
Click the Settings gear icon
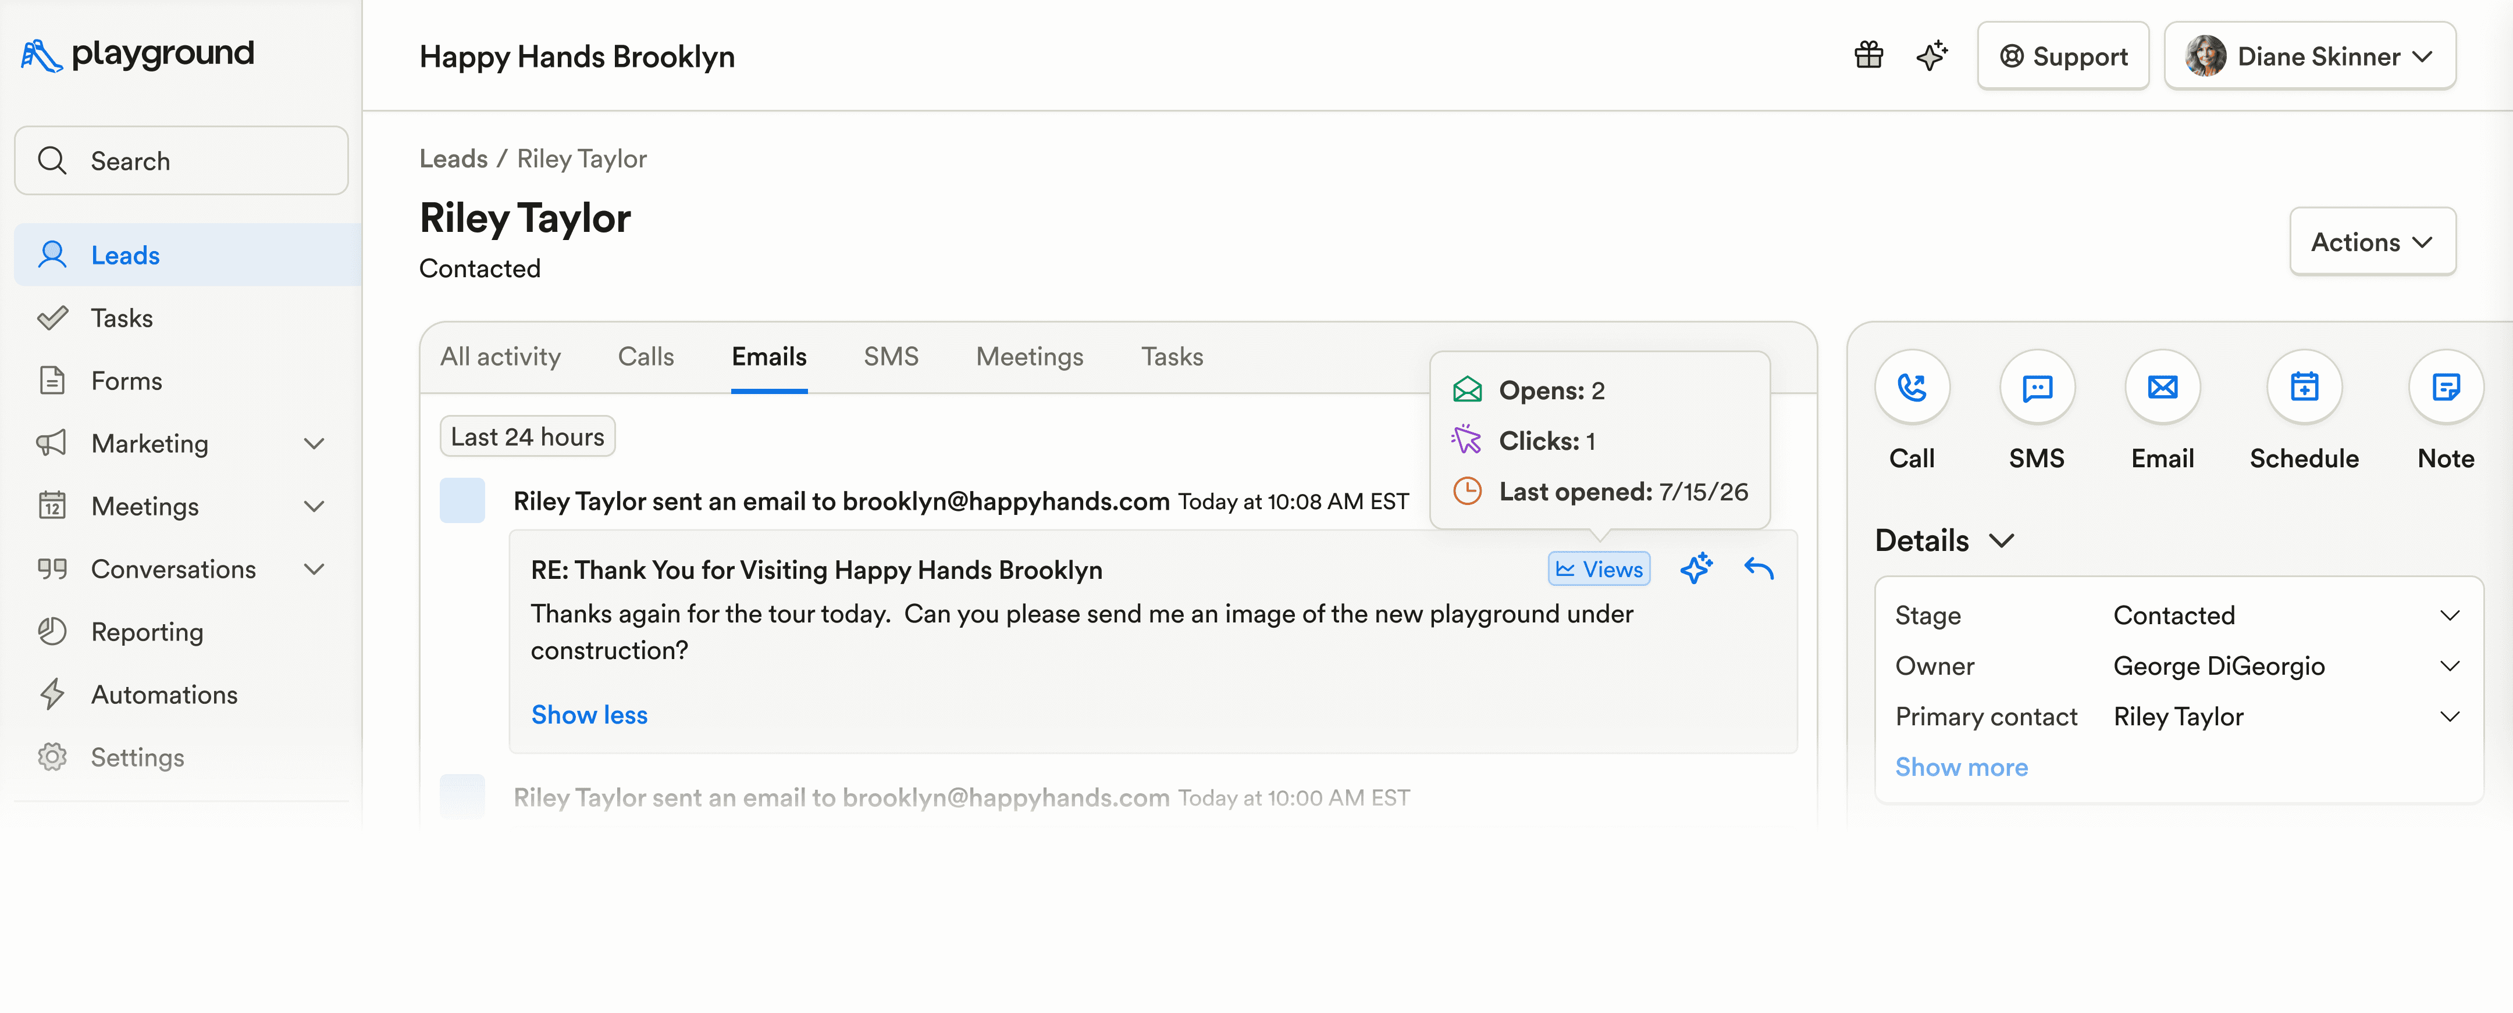coord(52,757)
